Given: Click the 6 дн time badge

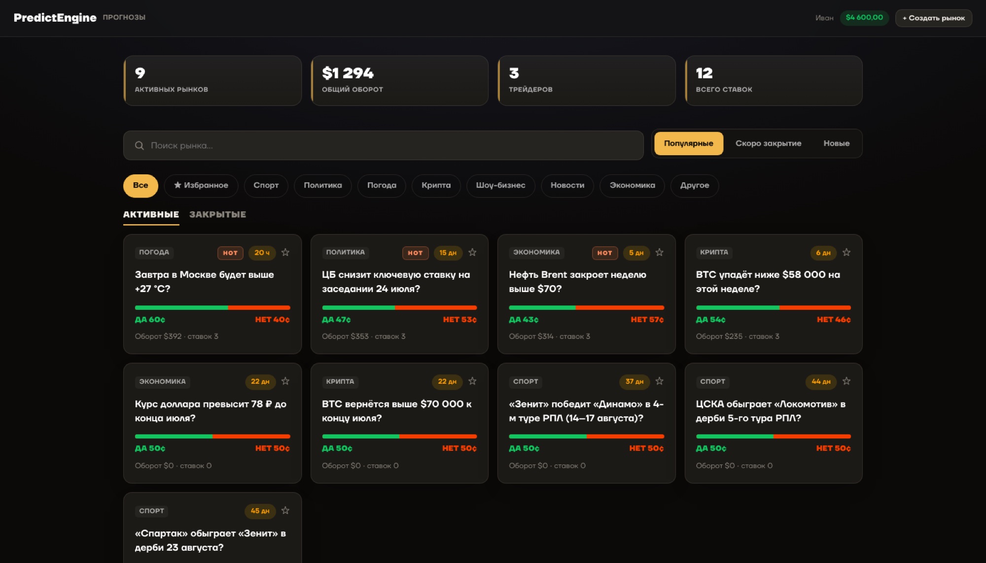Looking at the screenshot, I should click(823, 253).
